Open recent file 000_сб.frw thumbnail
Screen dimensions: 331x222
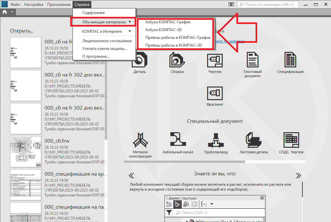[26, 152]
